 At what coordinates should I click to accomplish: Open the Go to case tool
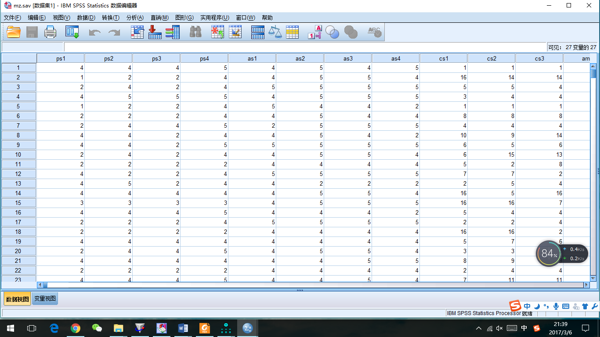137,32
